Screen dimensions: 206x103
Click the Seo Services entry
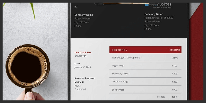118,90
